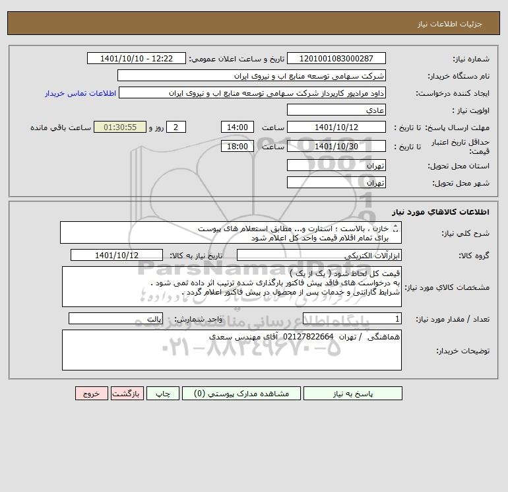508x492 pixels.
Task: Click the deadline time field 14:00
Action: pos(237,127)
